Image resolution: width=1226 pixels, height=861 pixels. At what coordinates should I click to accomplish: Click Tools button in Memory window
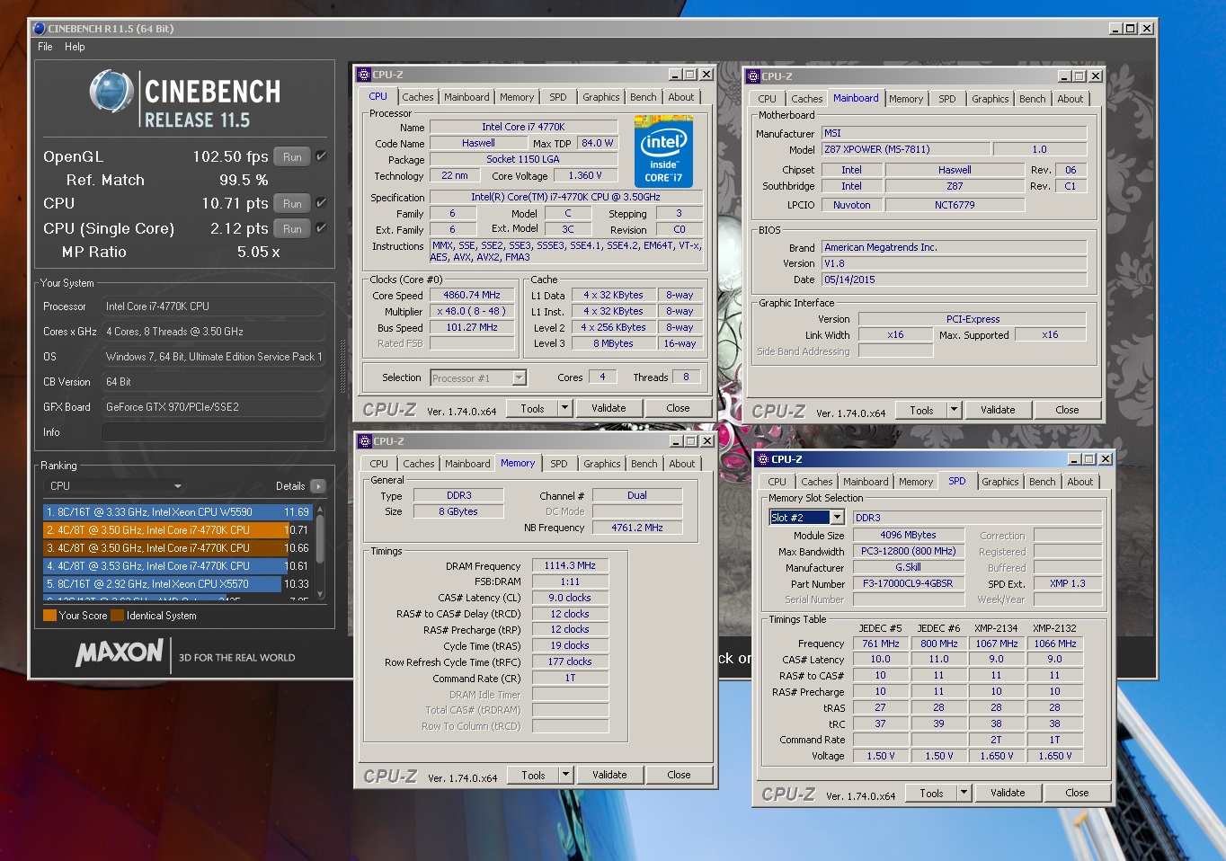[x=533, y=776]
